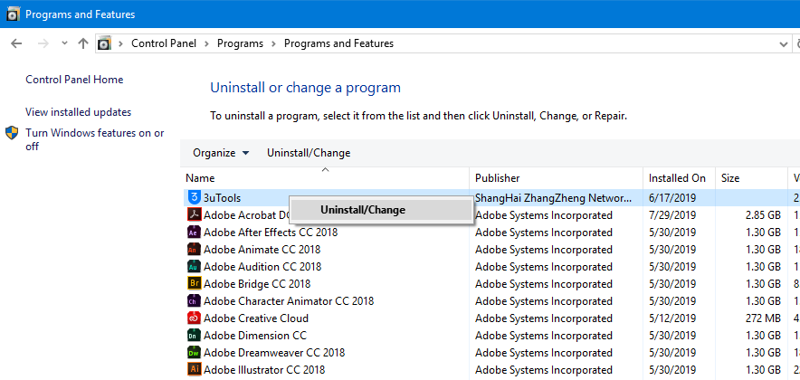Viewport: 800px width, 380px height.
Task: Click Uninstall/Change in the toolbar
Action: pos(309,153)
